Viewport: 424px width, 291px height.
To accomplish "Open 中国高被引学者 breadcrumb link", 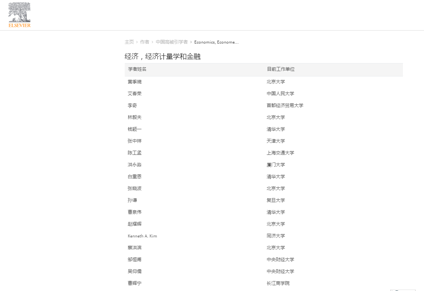I will (172, 42).
